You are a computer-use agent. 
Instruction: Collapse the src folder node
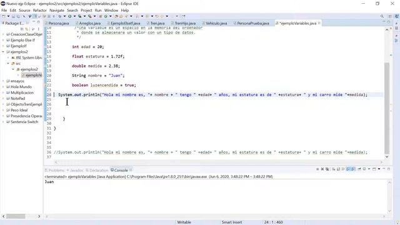[8, 64]
